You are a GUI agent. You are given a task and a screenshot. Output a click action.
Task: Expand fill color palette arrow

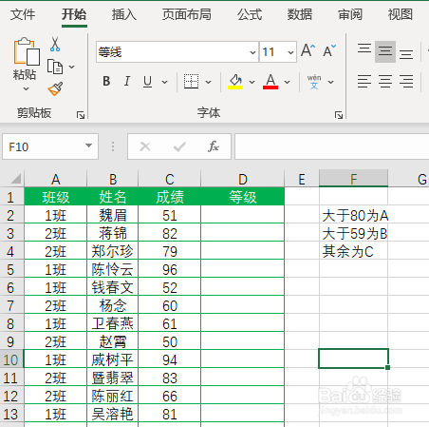coord(252,82)
